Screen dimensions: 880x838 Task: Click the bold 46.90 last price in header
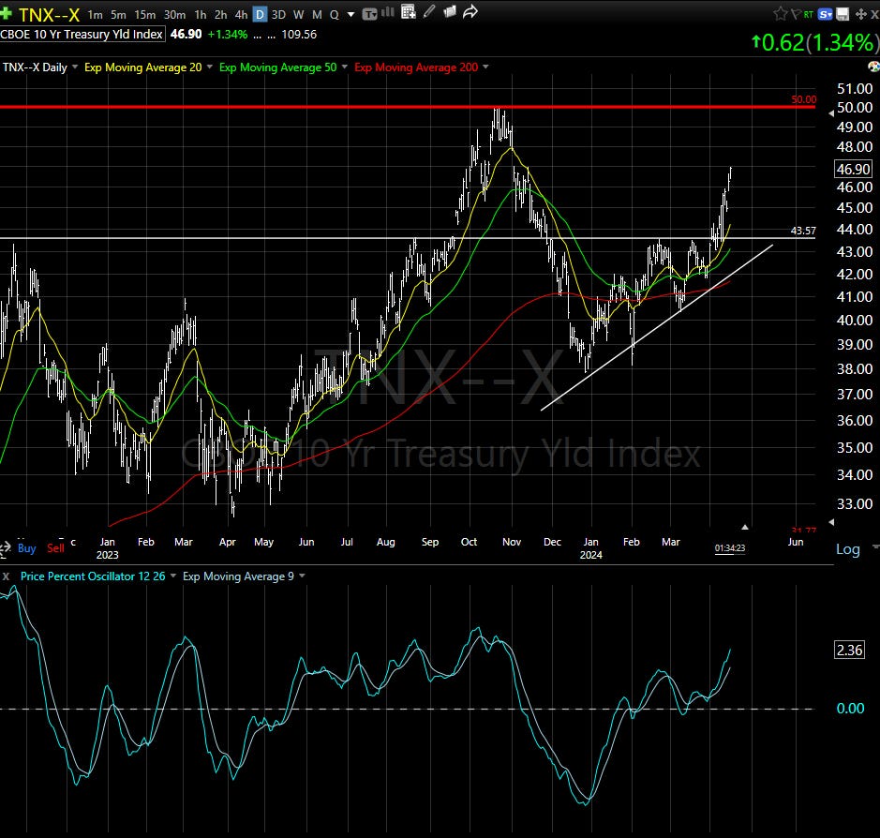(x=186, y=35)
